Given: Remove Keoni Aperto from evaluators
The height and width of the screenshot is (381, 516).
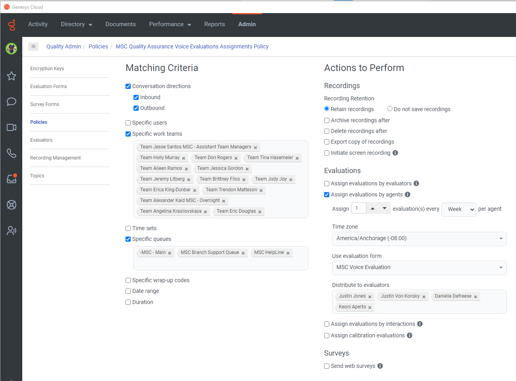Looking at the screenshot, I should pyautogui.click(x=370, y=308).
